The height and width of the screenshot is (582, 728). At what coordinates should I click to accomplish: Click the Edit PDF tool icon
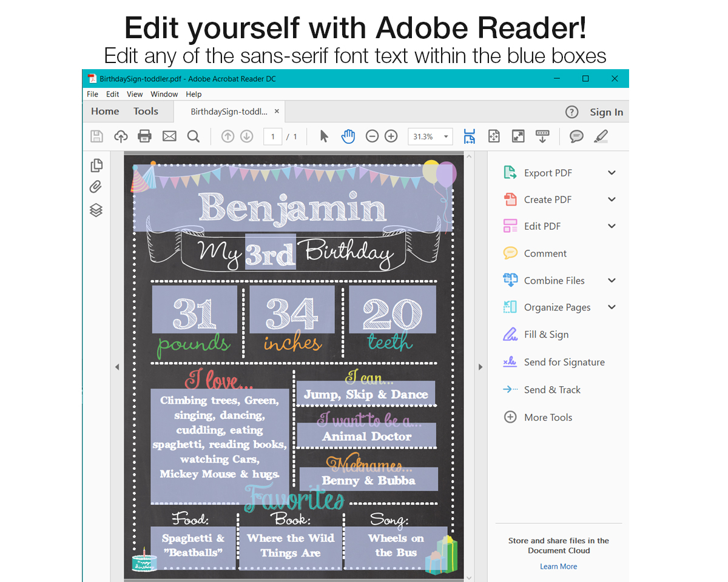coord(510,226)
